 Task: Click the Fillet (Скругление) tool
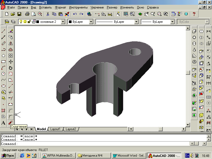[11, 116]
